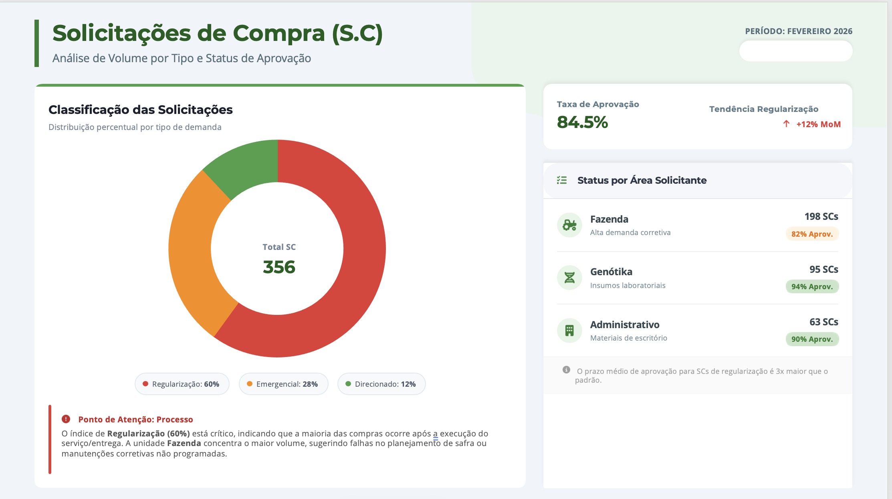The width and height of the screenshot is (892, 499).
Task: Click the Alta demanda corretiva description
Action: (x=630, y=233)
